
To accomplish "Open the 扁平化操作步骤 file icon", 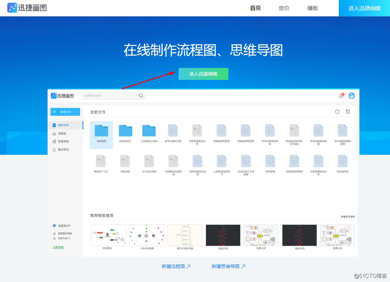I will [173, 131].
